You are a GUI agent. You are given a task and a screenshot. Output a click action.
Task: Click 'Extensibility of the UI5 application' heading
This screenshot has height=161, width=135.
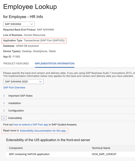point(48,140)
